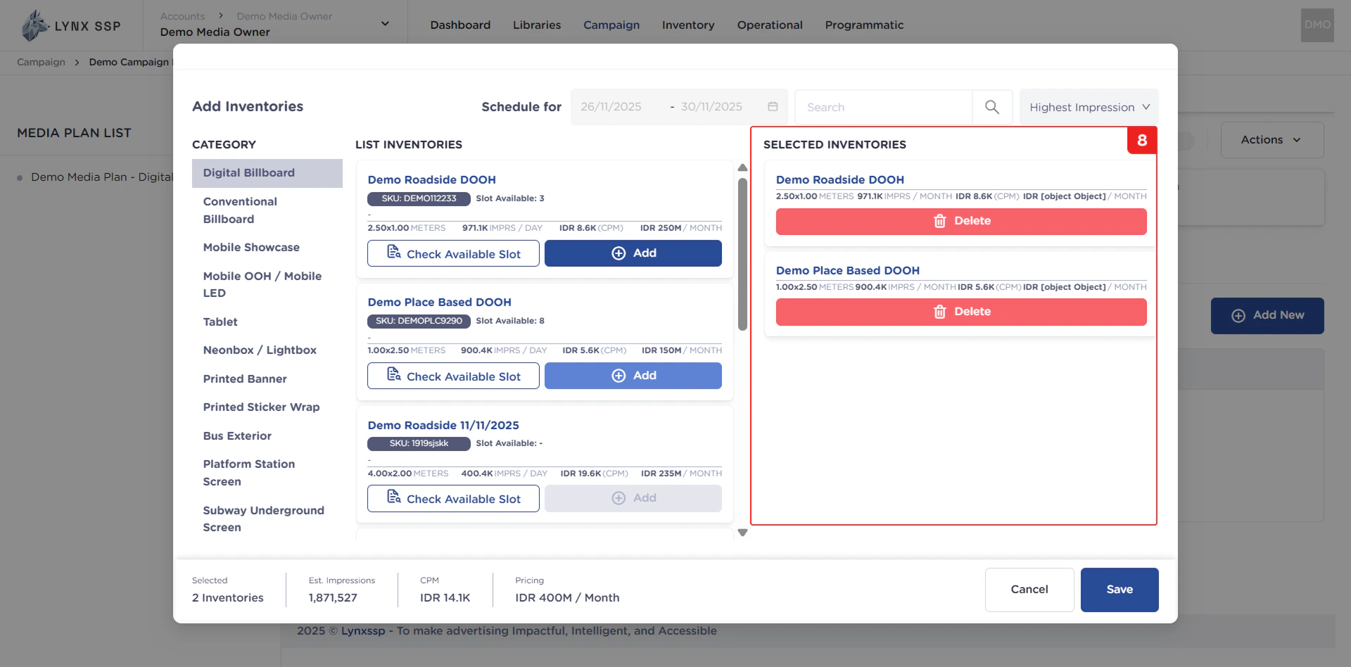Select the Campaign menu item
Viewport: 1351px width, 667px height.
pos(611,25)
